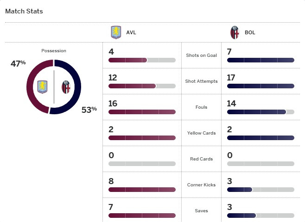Select the Aston Villa crest inside the possession donut
This screenshot has height=222, width=305.
pyautogui.click(x=43, y=86)
